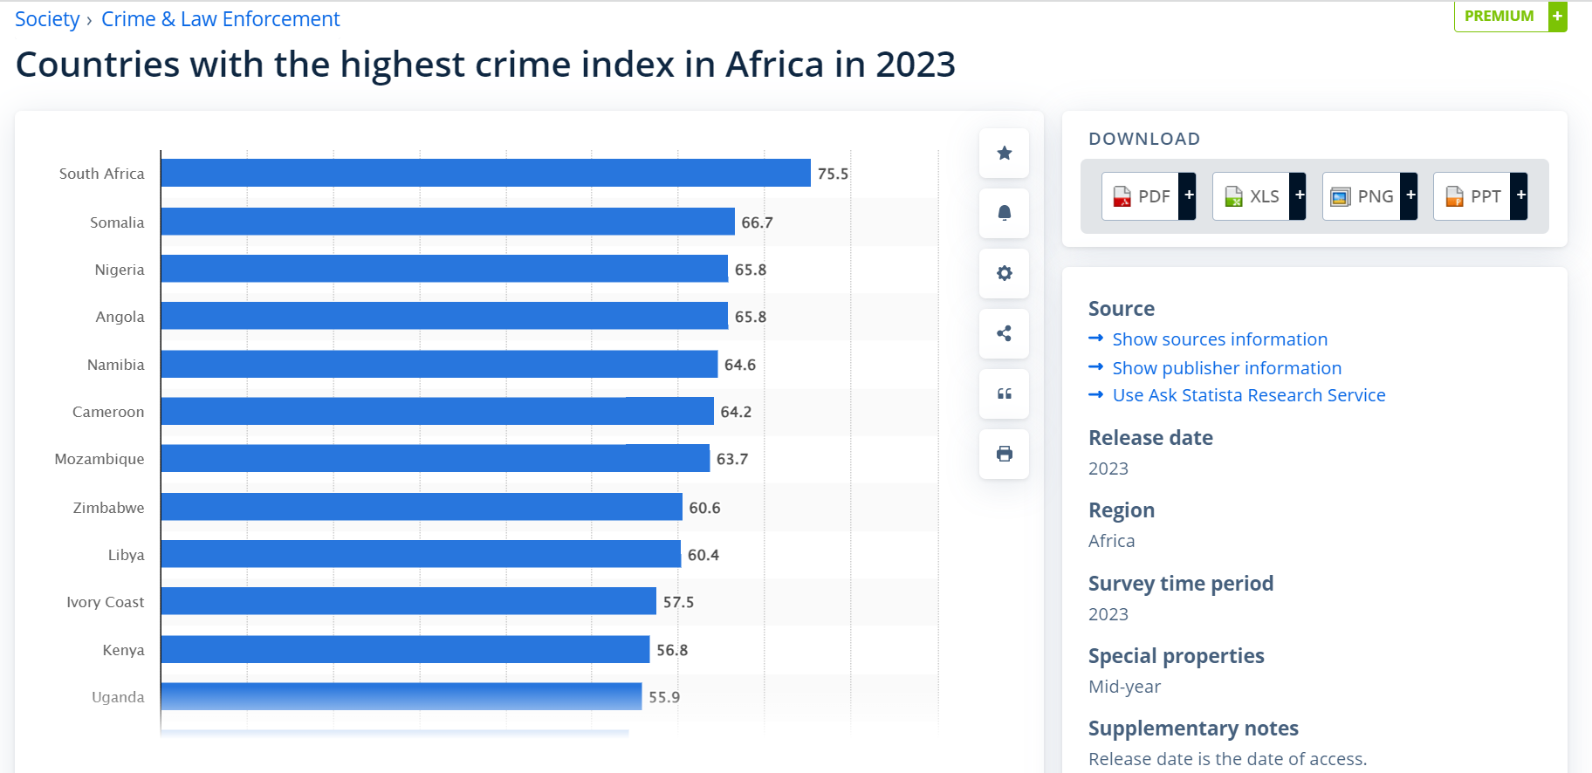1592x773 pixels.
Task: Click the bell notification icon
Action: pos(1004,213)
